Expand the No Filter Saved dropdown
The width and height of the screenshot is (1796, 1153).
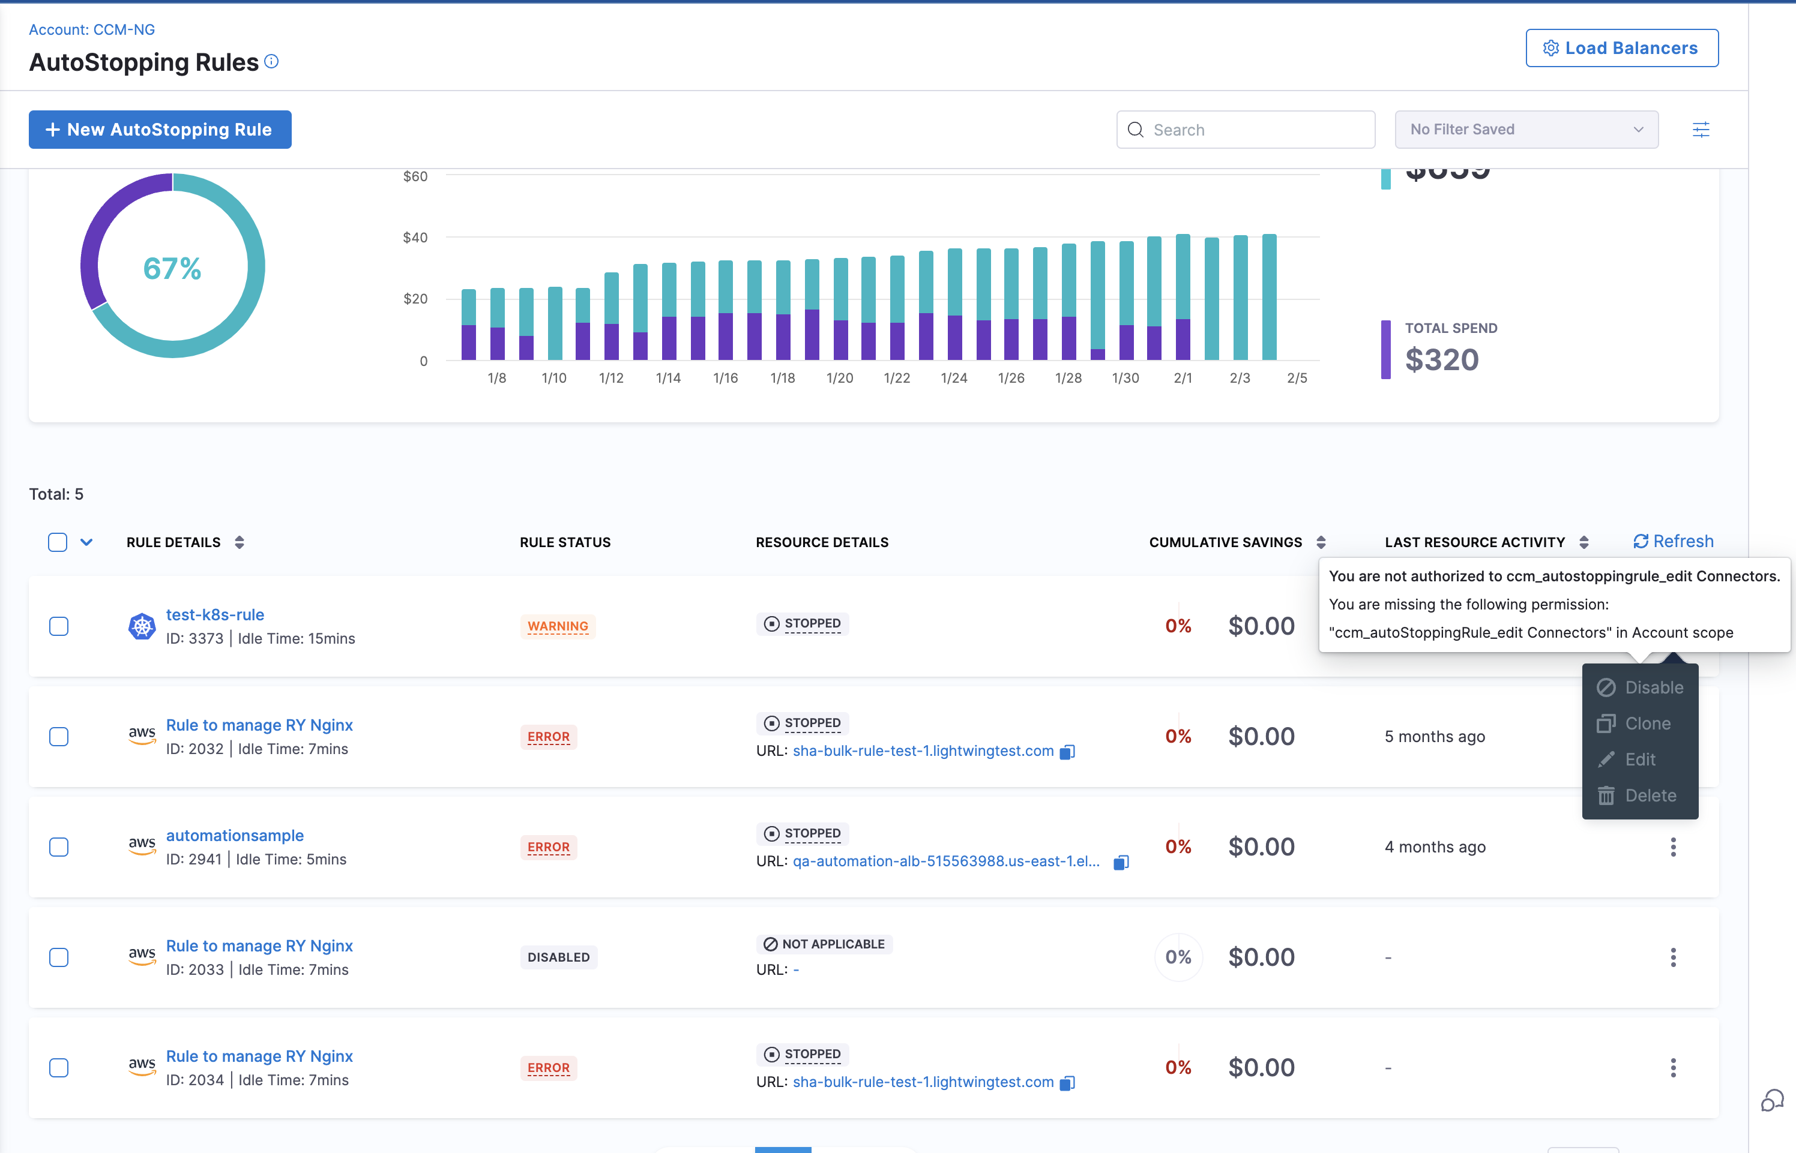click(1526, 130)
